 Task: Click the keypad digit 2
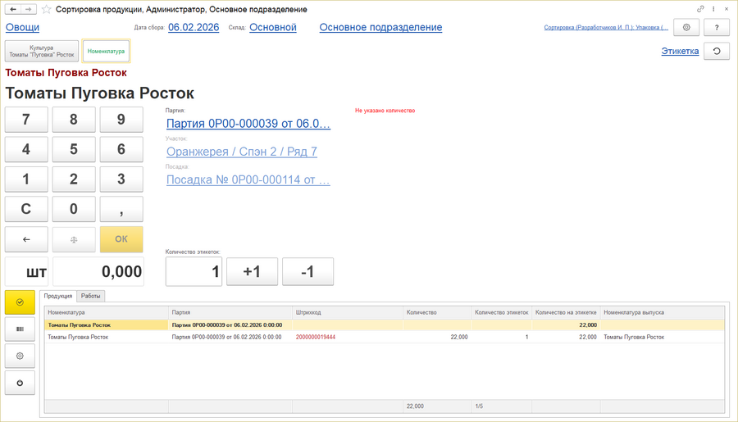pyautogui.click(x=74, y=179)
